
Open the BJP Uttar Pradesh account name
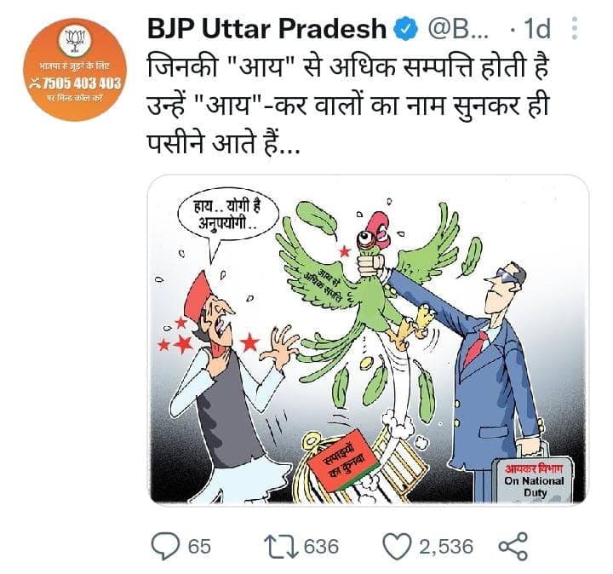(x=267, y=29)
